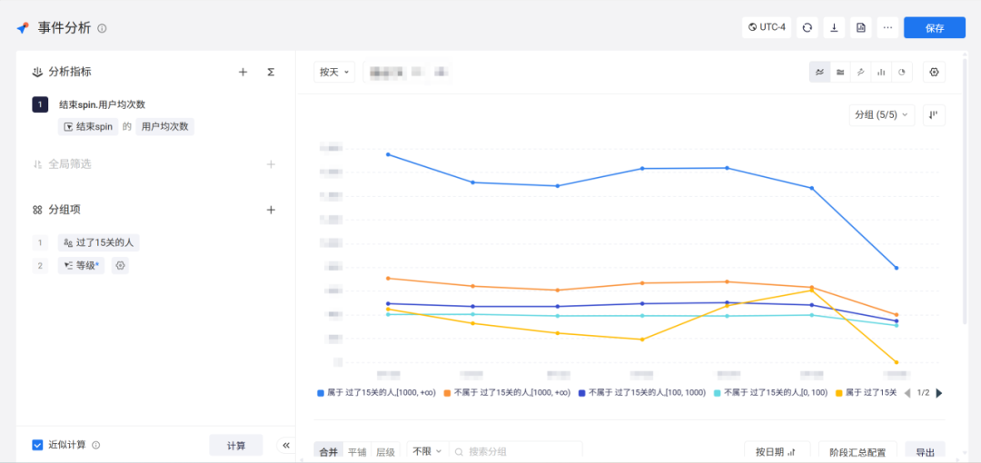Screen dimensions: 981x463
Task: Click the report file icon in top toolbar
Action: (x=861, y=27)
